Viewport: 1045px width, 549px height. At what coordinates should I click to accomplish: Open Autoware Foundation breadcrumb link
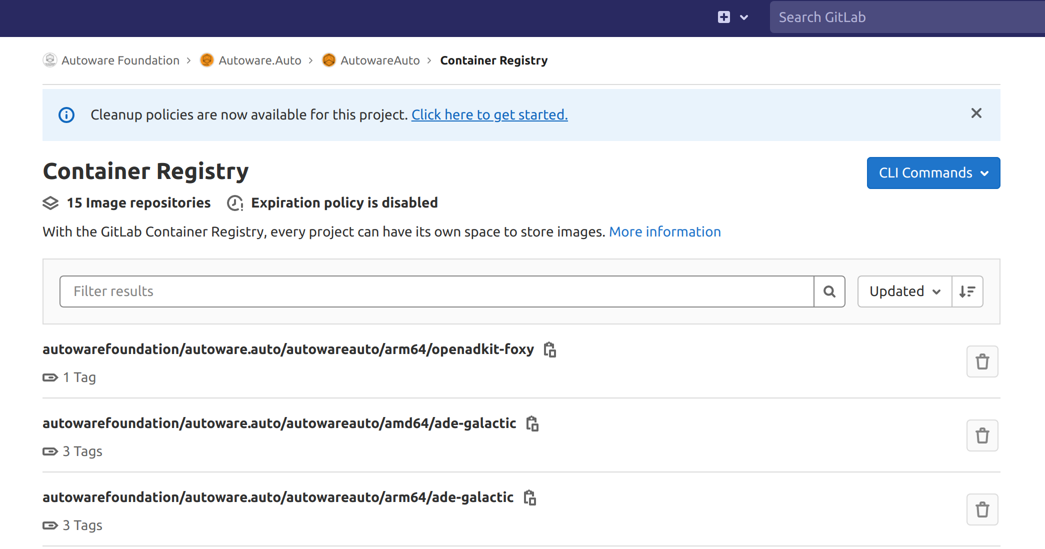coord(120,60)
